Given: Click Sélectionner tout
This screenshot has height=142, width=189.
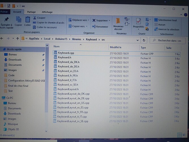Looking at the screenshot, I should pyautogui.click(x=165, y=20).
